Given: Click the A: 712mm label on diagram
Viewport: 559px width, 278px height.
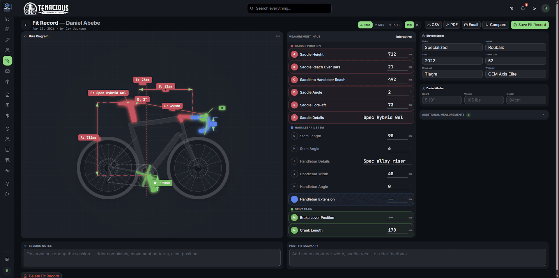Looking at the screenshot, I should point(89,138).
